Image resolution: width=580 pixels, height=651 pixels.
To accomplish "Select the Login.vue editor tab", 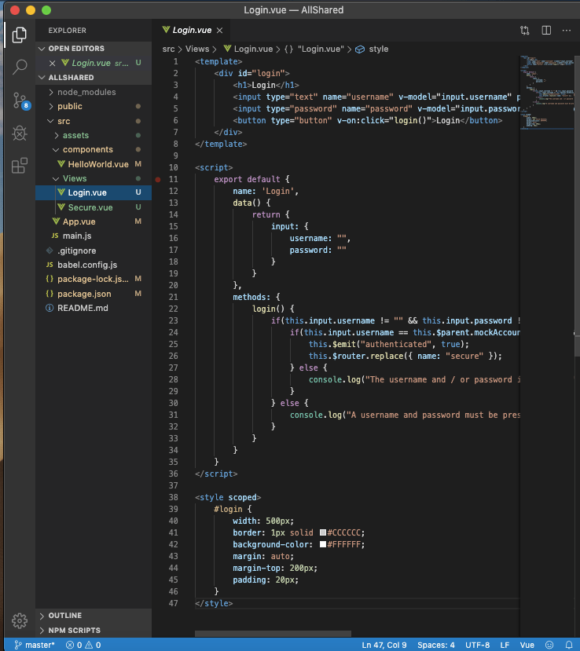I will (x=193, y=30).
